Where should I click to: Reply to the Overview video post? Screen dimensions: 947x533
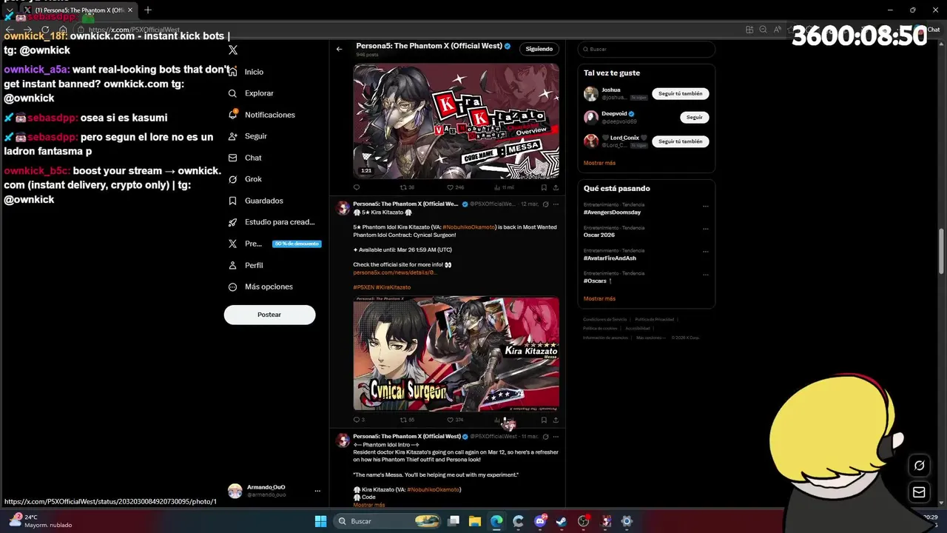[x=357, y=188]
